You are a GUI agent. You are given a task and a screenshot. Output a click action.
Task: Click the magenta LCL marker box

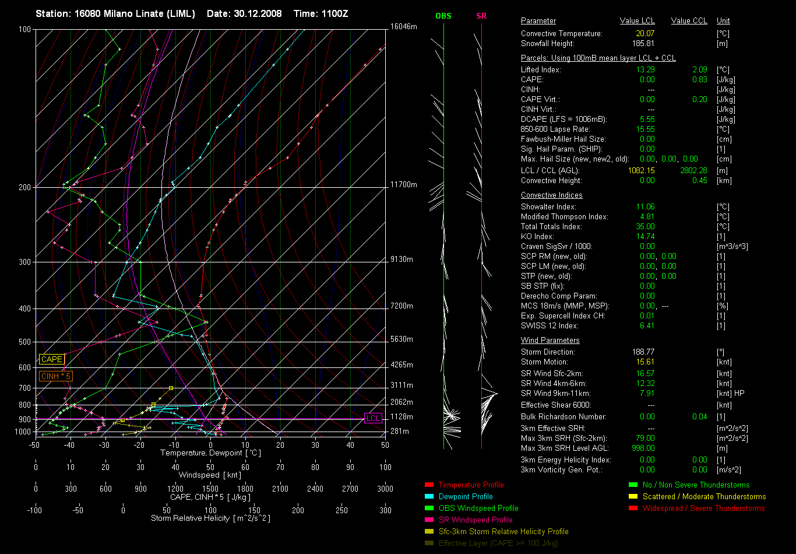pyautogui.click(x=373, y=418)
